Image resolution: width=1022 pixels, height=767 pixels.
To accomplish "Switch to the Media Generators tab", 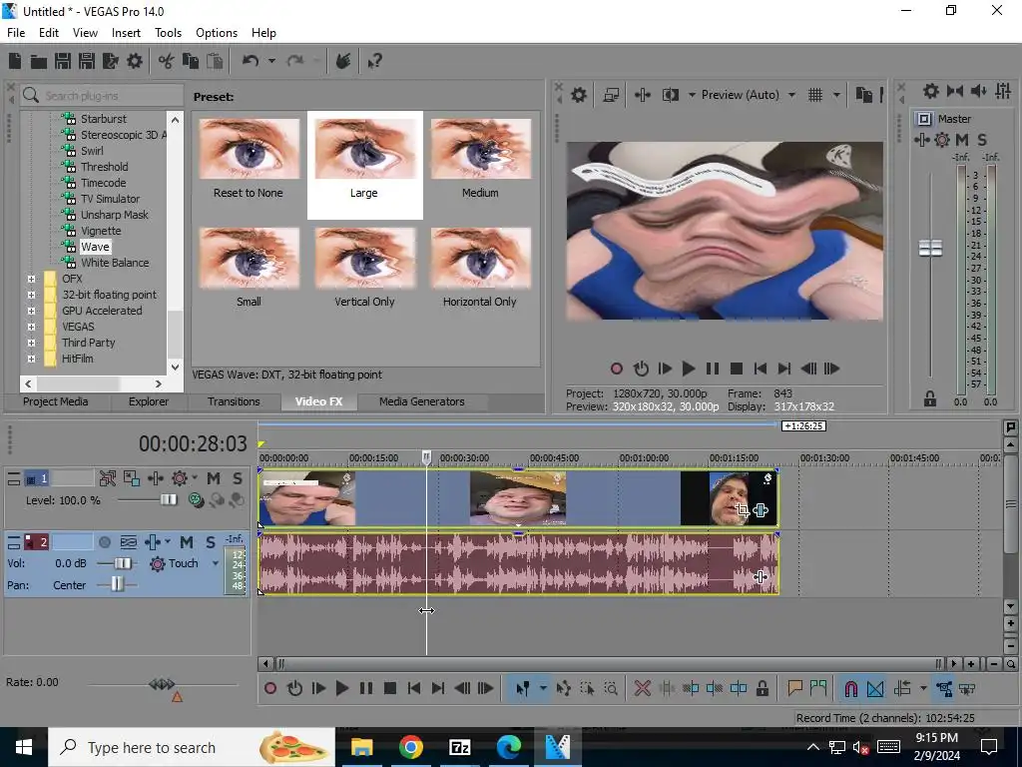I will [x=422, y=401].
